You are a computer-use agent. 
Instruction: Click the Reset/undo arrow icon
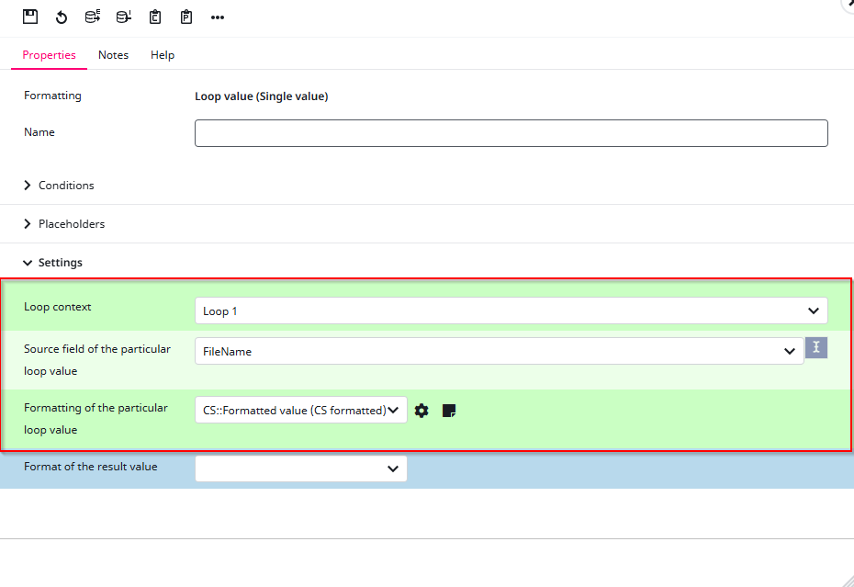click(x=62, y=17)
